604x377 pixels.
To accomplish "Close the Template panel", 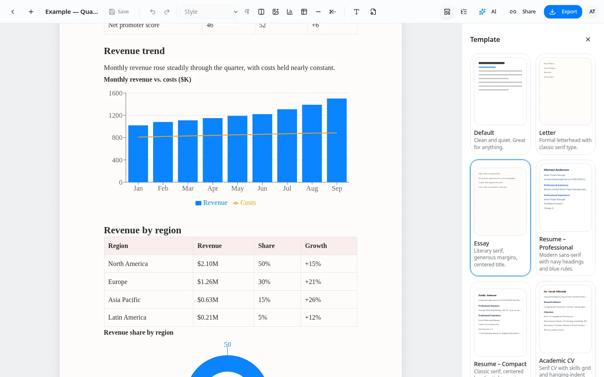I will point(588,39).
